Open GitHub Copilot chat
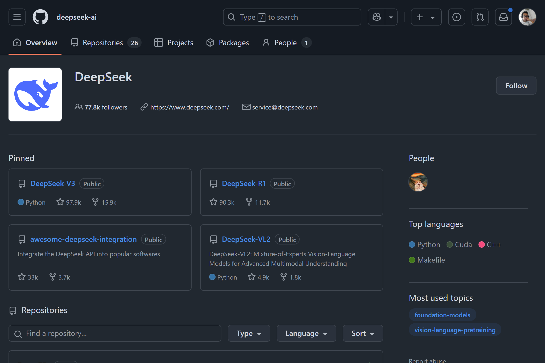This screenshot has width=545, height=363. [376, 17]
